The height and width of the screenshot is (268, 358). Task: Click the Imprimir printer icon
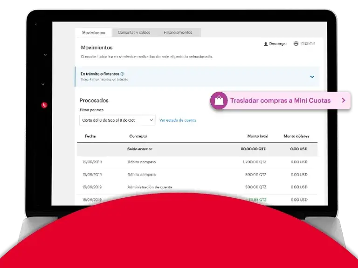(x=296, y=44)
